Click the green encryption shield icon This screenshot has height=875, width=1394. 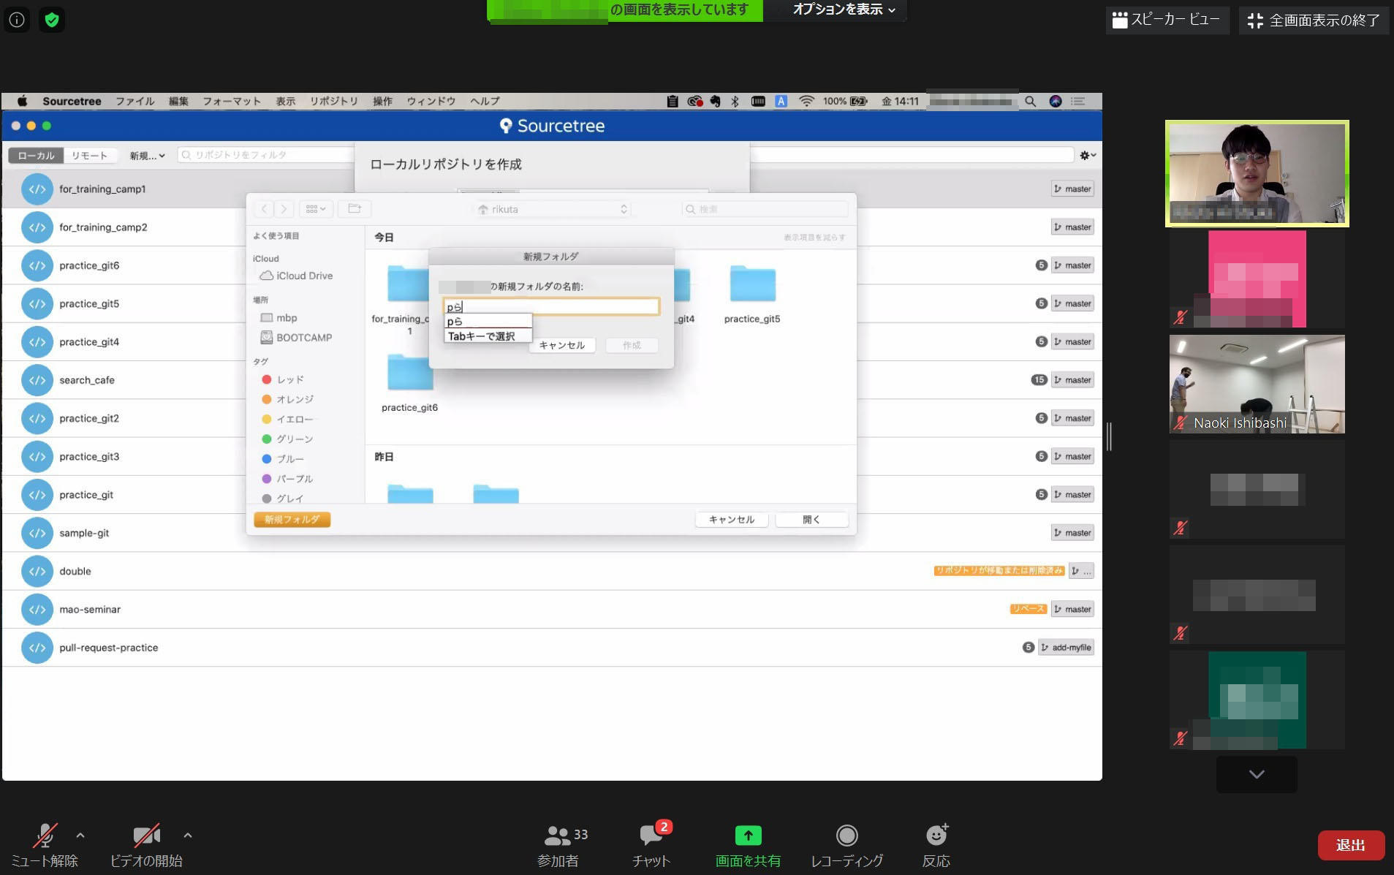(52, 20)
